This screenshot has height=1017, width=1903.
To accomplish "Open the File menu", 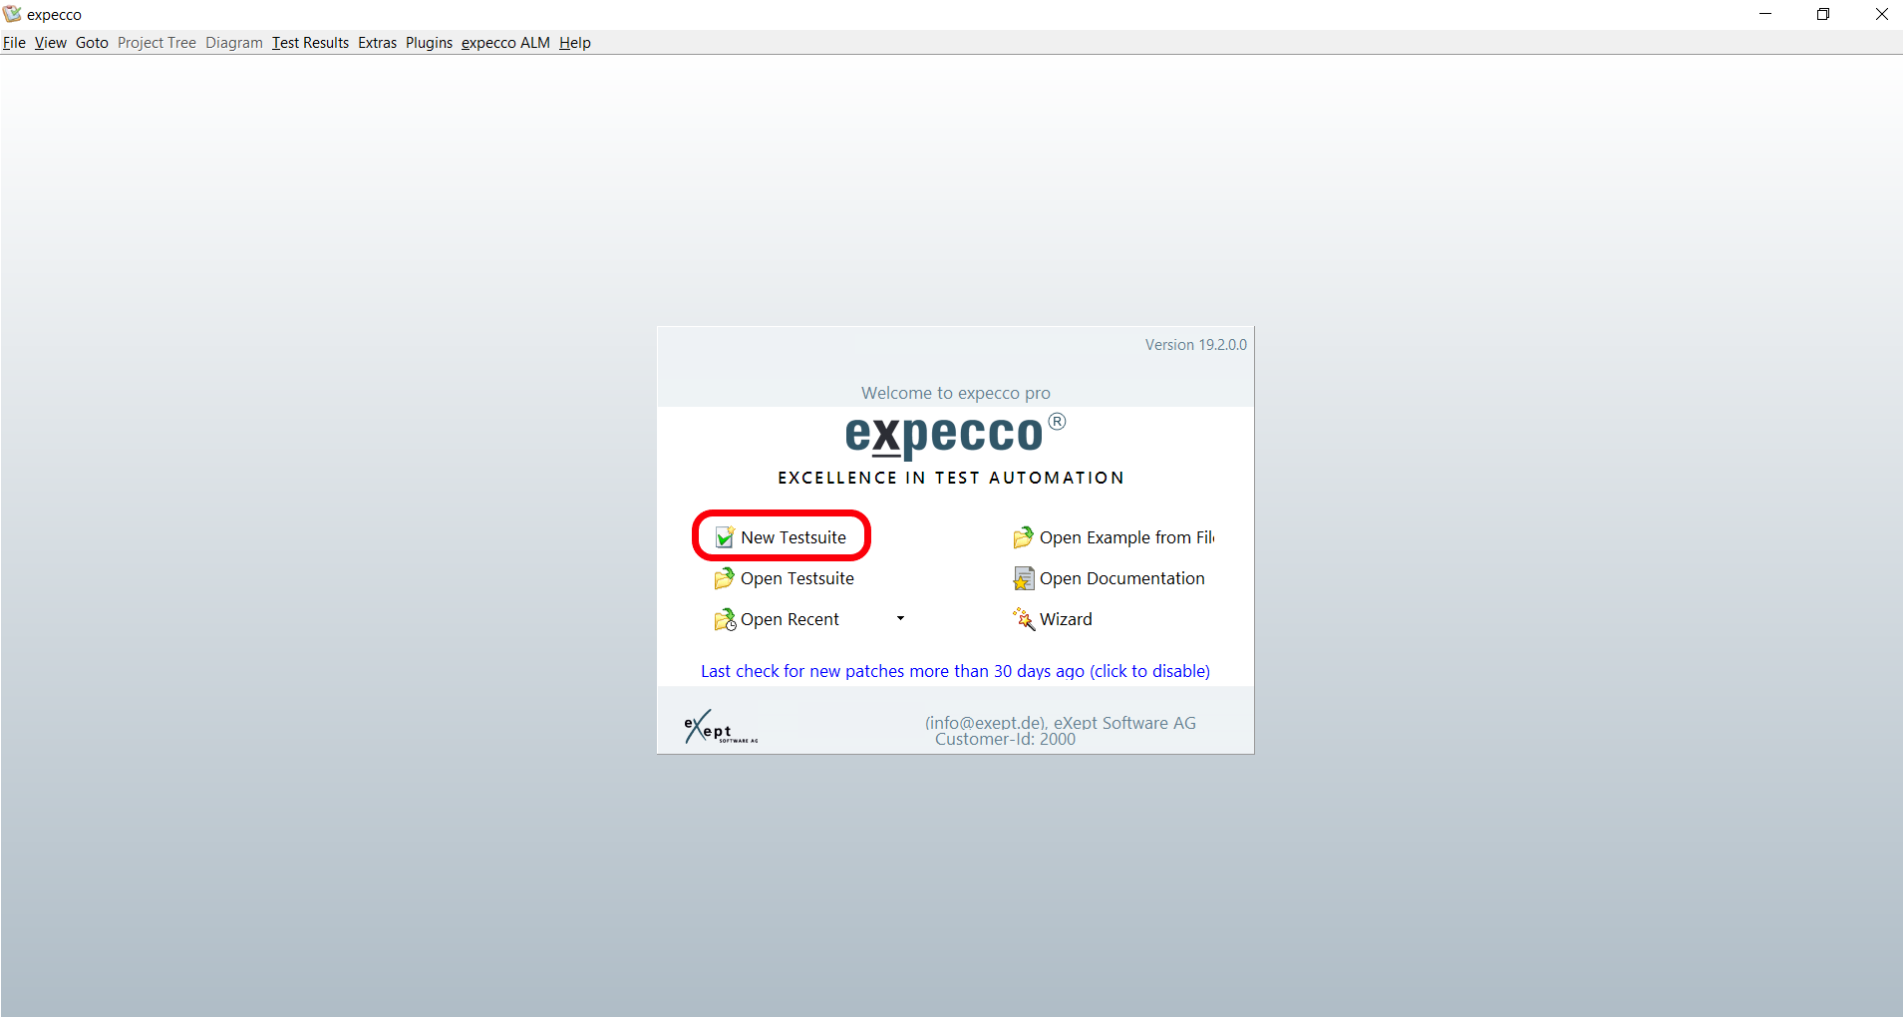I will tap(14, 43).
